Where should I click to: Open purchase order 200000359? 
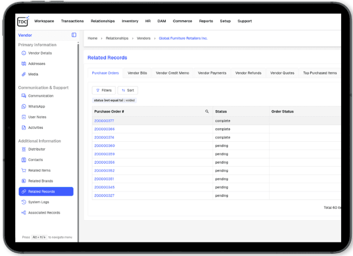point(105,154)
